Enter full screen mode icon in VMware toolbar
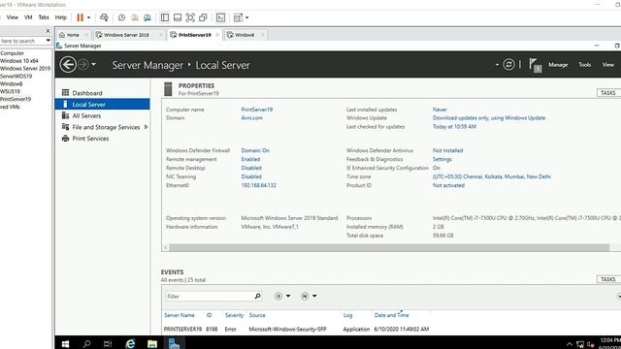 (x=190, y=17)
